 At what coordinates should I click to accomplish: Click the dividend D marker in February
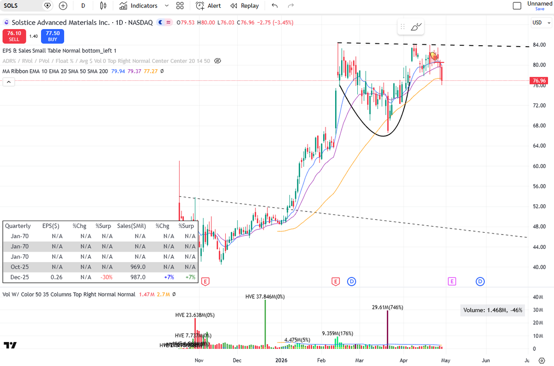[351, 281]
